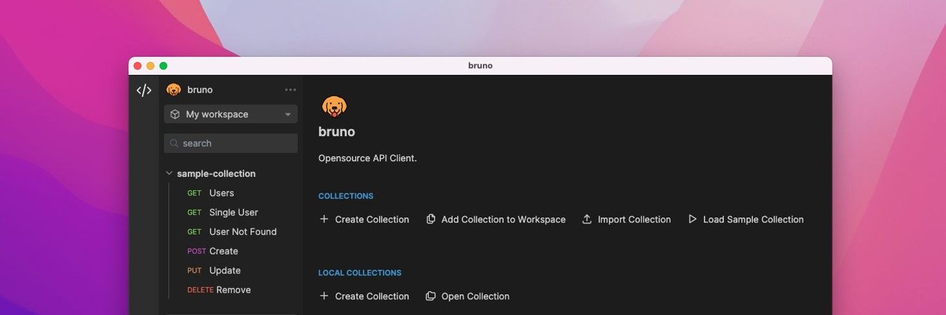Click the bruno dog logo in sidebar
This screenshot has width=946, height=315.
[173, 90]
